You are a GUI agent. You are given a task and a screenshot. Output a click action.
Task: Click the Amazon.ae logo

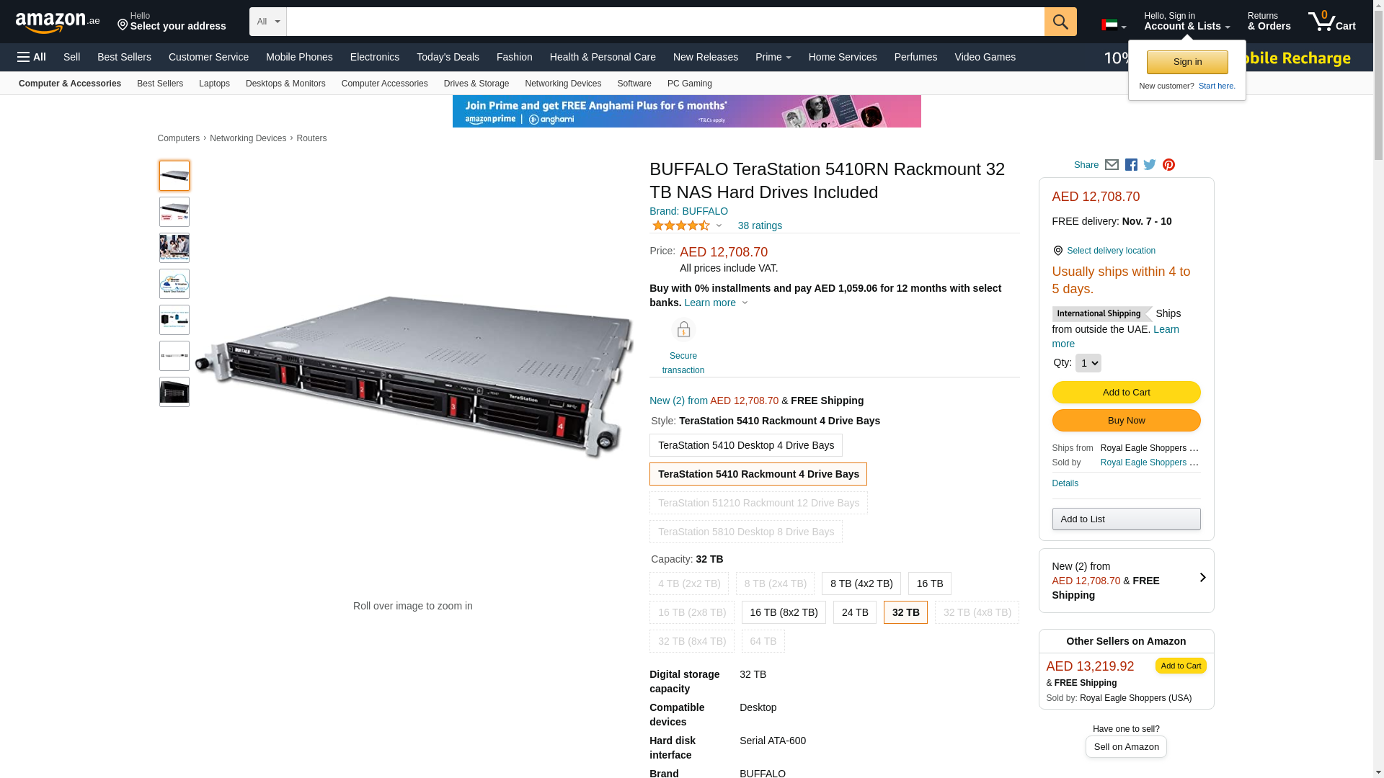click(58, 22)
